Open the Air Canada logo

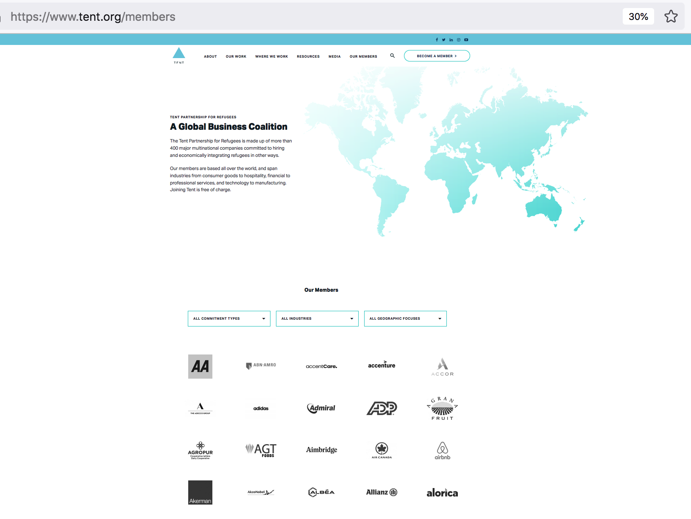click(382, 450)
